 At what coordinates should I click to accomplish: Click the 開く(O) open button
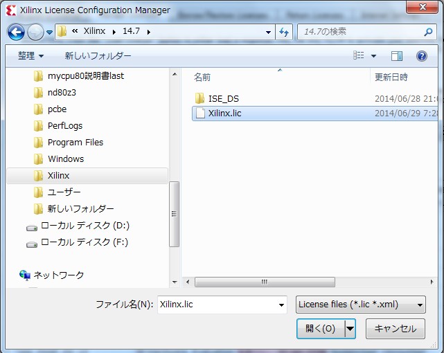pos(321,329)
